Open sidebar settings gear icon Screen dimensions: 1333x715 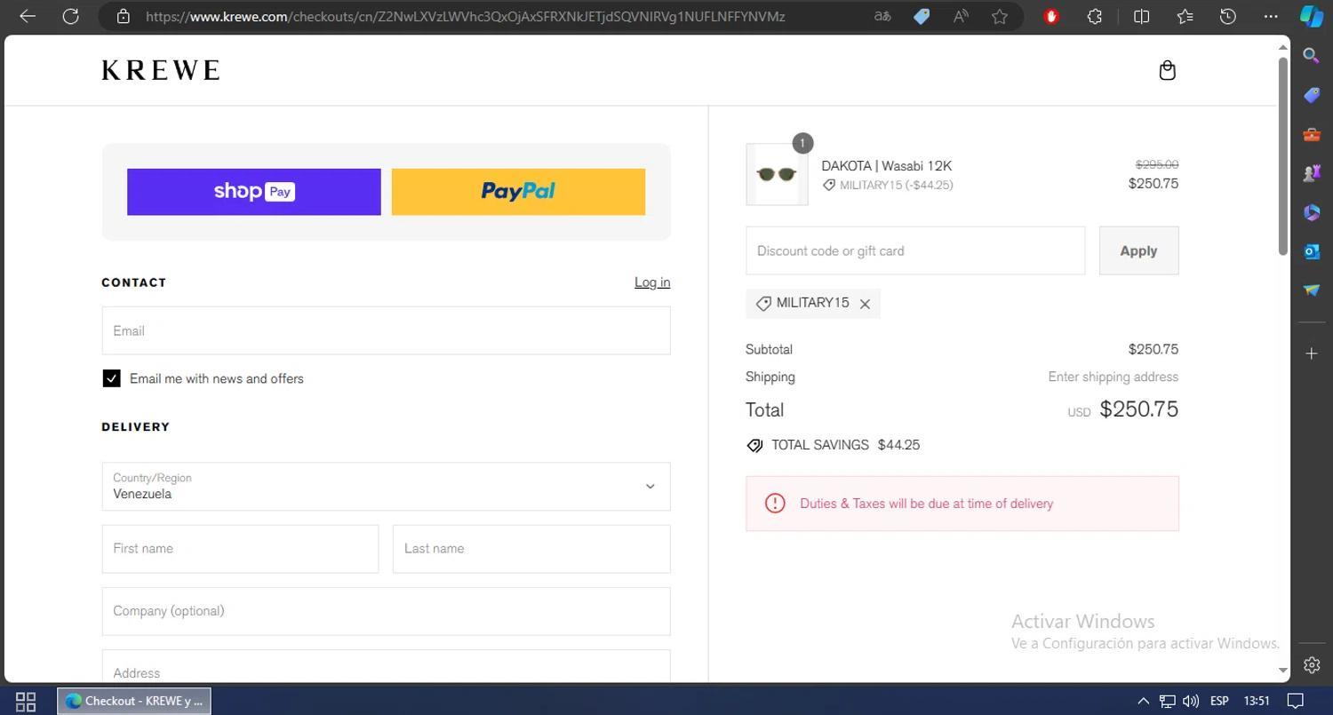tap(1312, 664)
